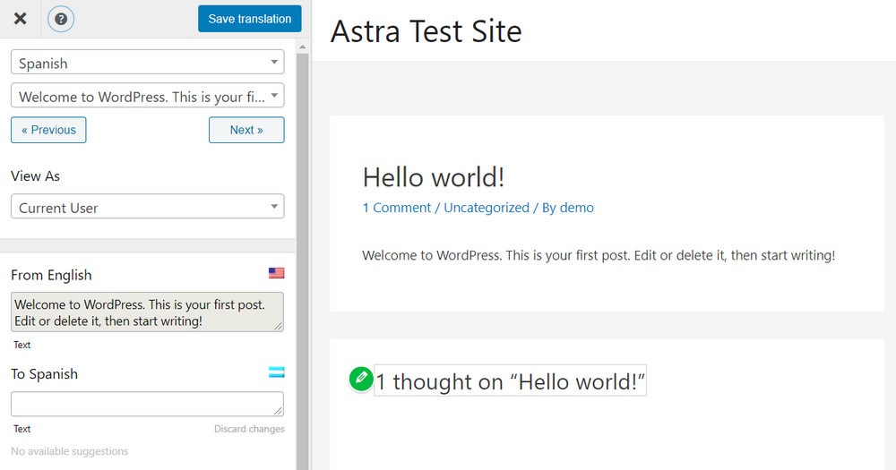
Task: Close the translation editor with X icon
Action: coord(20,19)
